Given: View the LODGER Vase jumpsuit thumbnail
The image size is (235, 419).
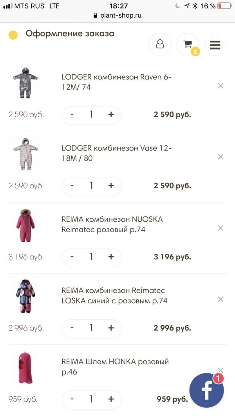Looking at the screenshot, I should pos(25,154).
